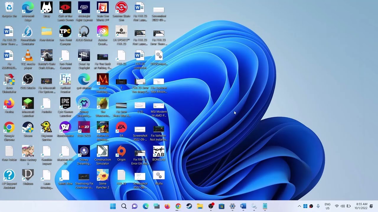Open the Recycle Bin on the desktop
Viewport: 378px width, 212px height.
click(x=9, y=10)
